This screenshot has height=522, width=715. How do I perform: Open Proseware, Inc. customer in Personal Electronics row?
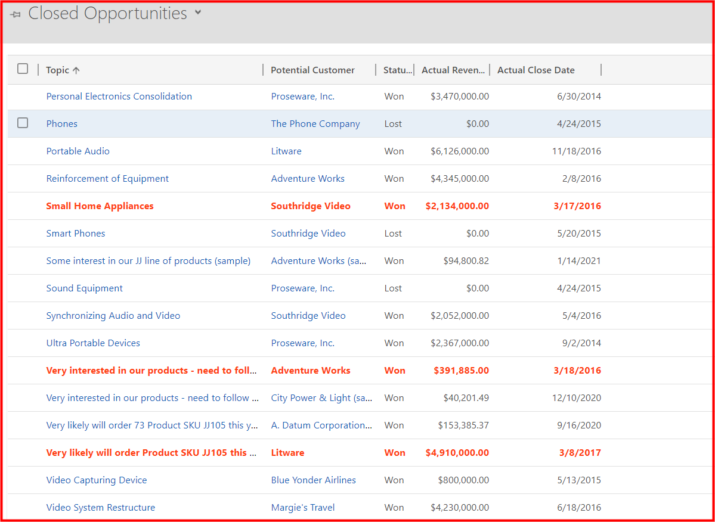(303, 97)
